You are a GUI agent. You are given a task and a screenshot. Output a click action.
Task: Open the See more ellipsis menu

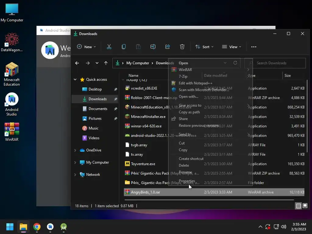pyautogui.click(x=254, y=47)
